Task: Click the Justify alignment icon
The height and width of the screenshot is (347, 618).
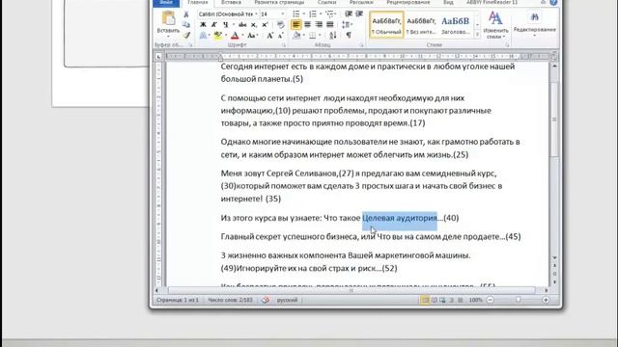Action: 330,25
